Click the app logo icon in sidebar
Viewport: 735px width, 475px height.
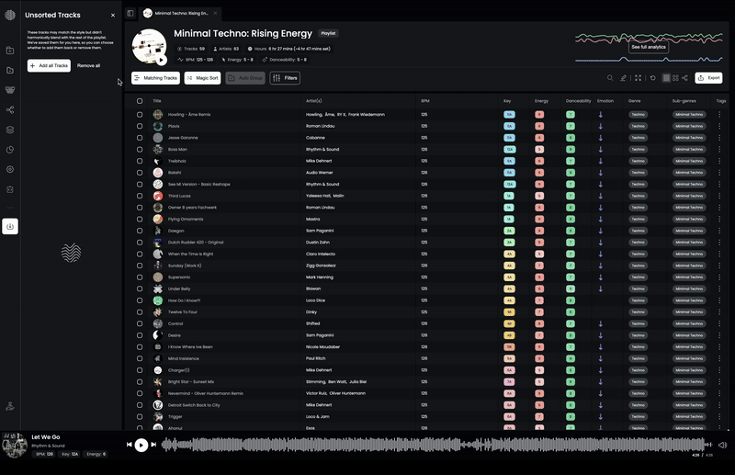click(x=10, y=15)
